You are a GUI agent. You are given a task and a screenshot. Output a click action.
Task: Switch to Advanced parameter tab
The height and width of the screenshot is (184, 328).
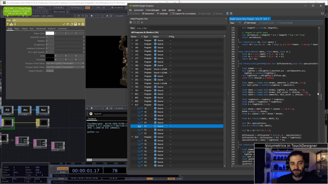(x=41, y=29)
